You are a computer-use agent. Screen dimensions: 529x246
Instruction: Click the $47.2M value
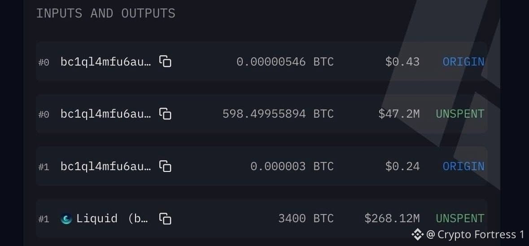coord(399,114)
